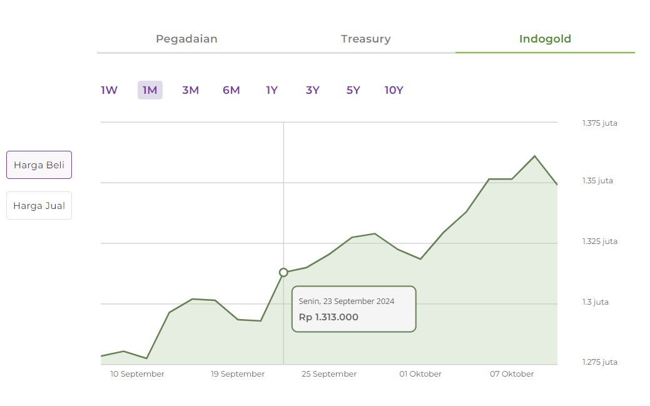Toggle the Harga Jual price view
The width and height of the screenshot is (650, 406).
[39, 206]
